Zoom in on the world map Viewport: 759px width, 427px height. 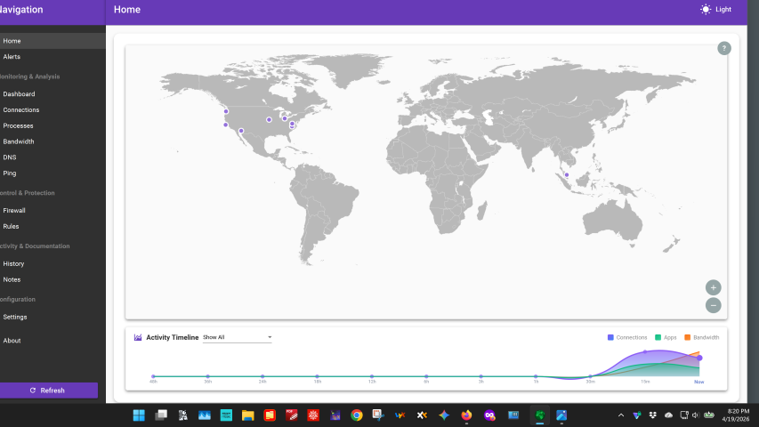click(713, 287)
